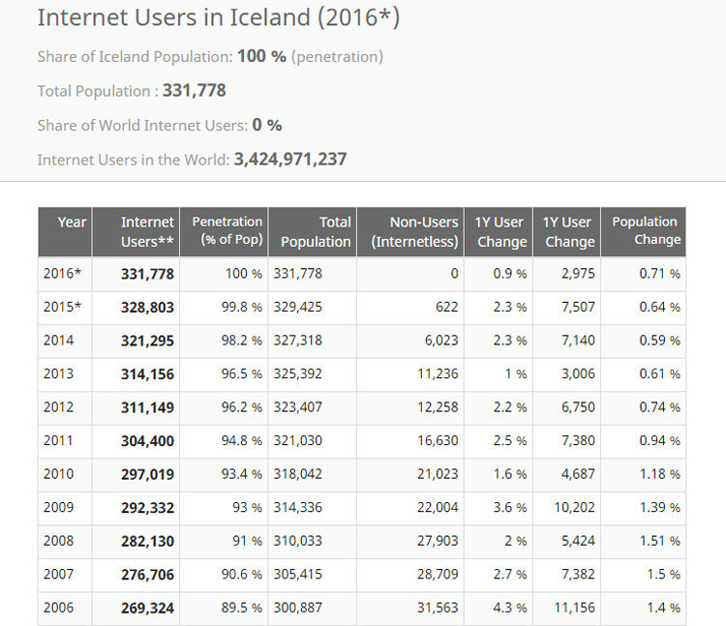
Task: Select the Total Population column header
Action: click(x=315, y=232)
